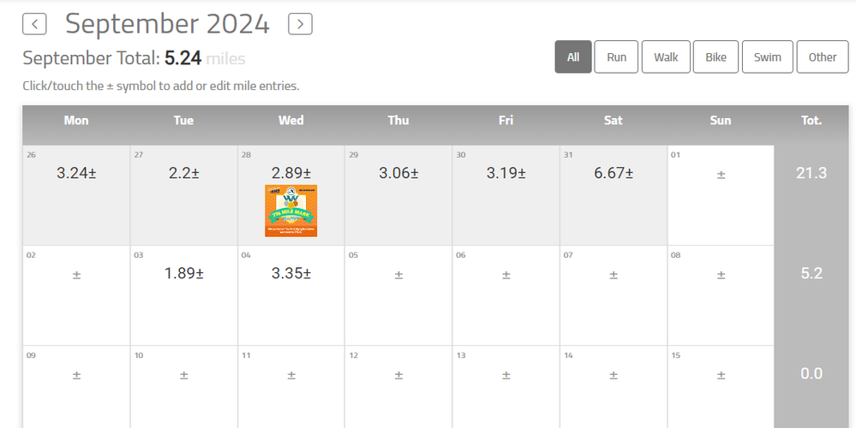Add miles on September 05
This screenshot has width=856, height=428.
(398, 276)
